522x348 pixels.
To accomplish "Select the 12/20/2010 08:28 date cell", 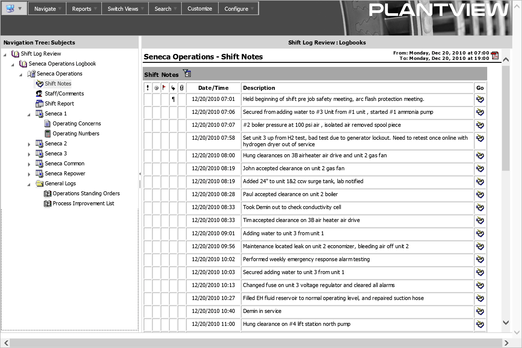I will click(213, 194).
